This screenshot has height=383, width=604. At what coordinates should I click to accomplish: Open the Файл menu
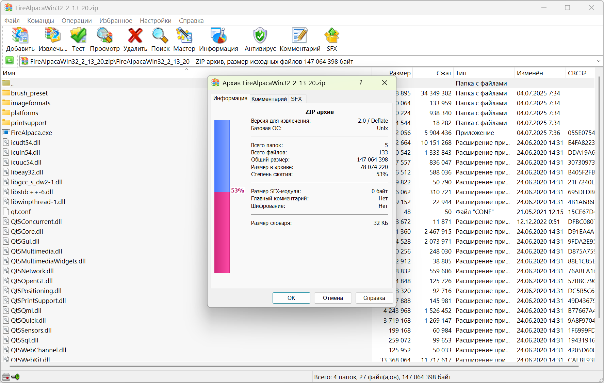click(x=12, y=20)
